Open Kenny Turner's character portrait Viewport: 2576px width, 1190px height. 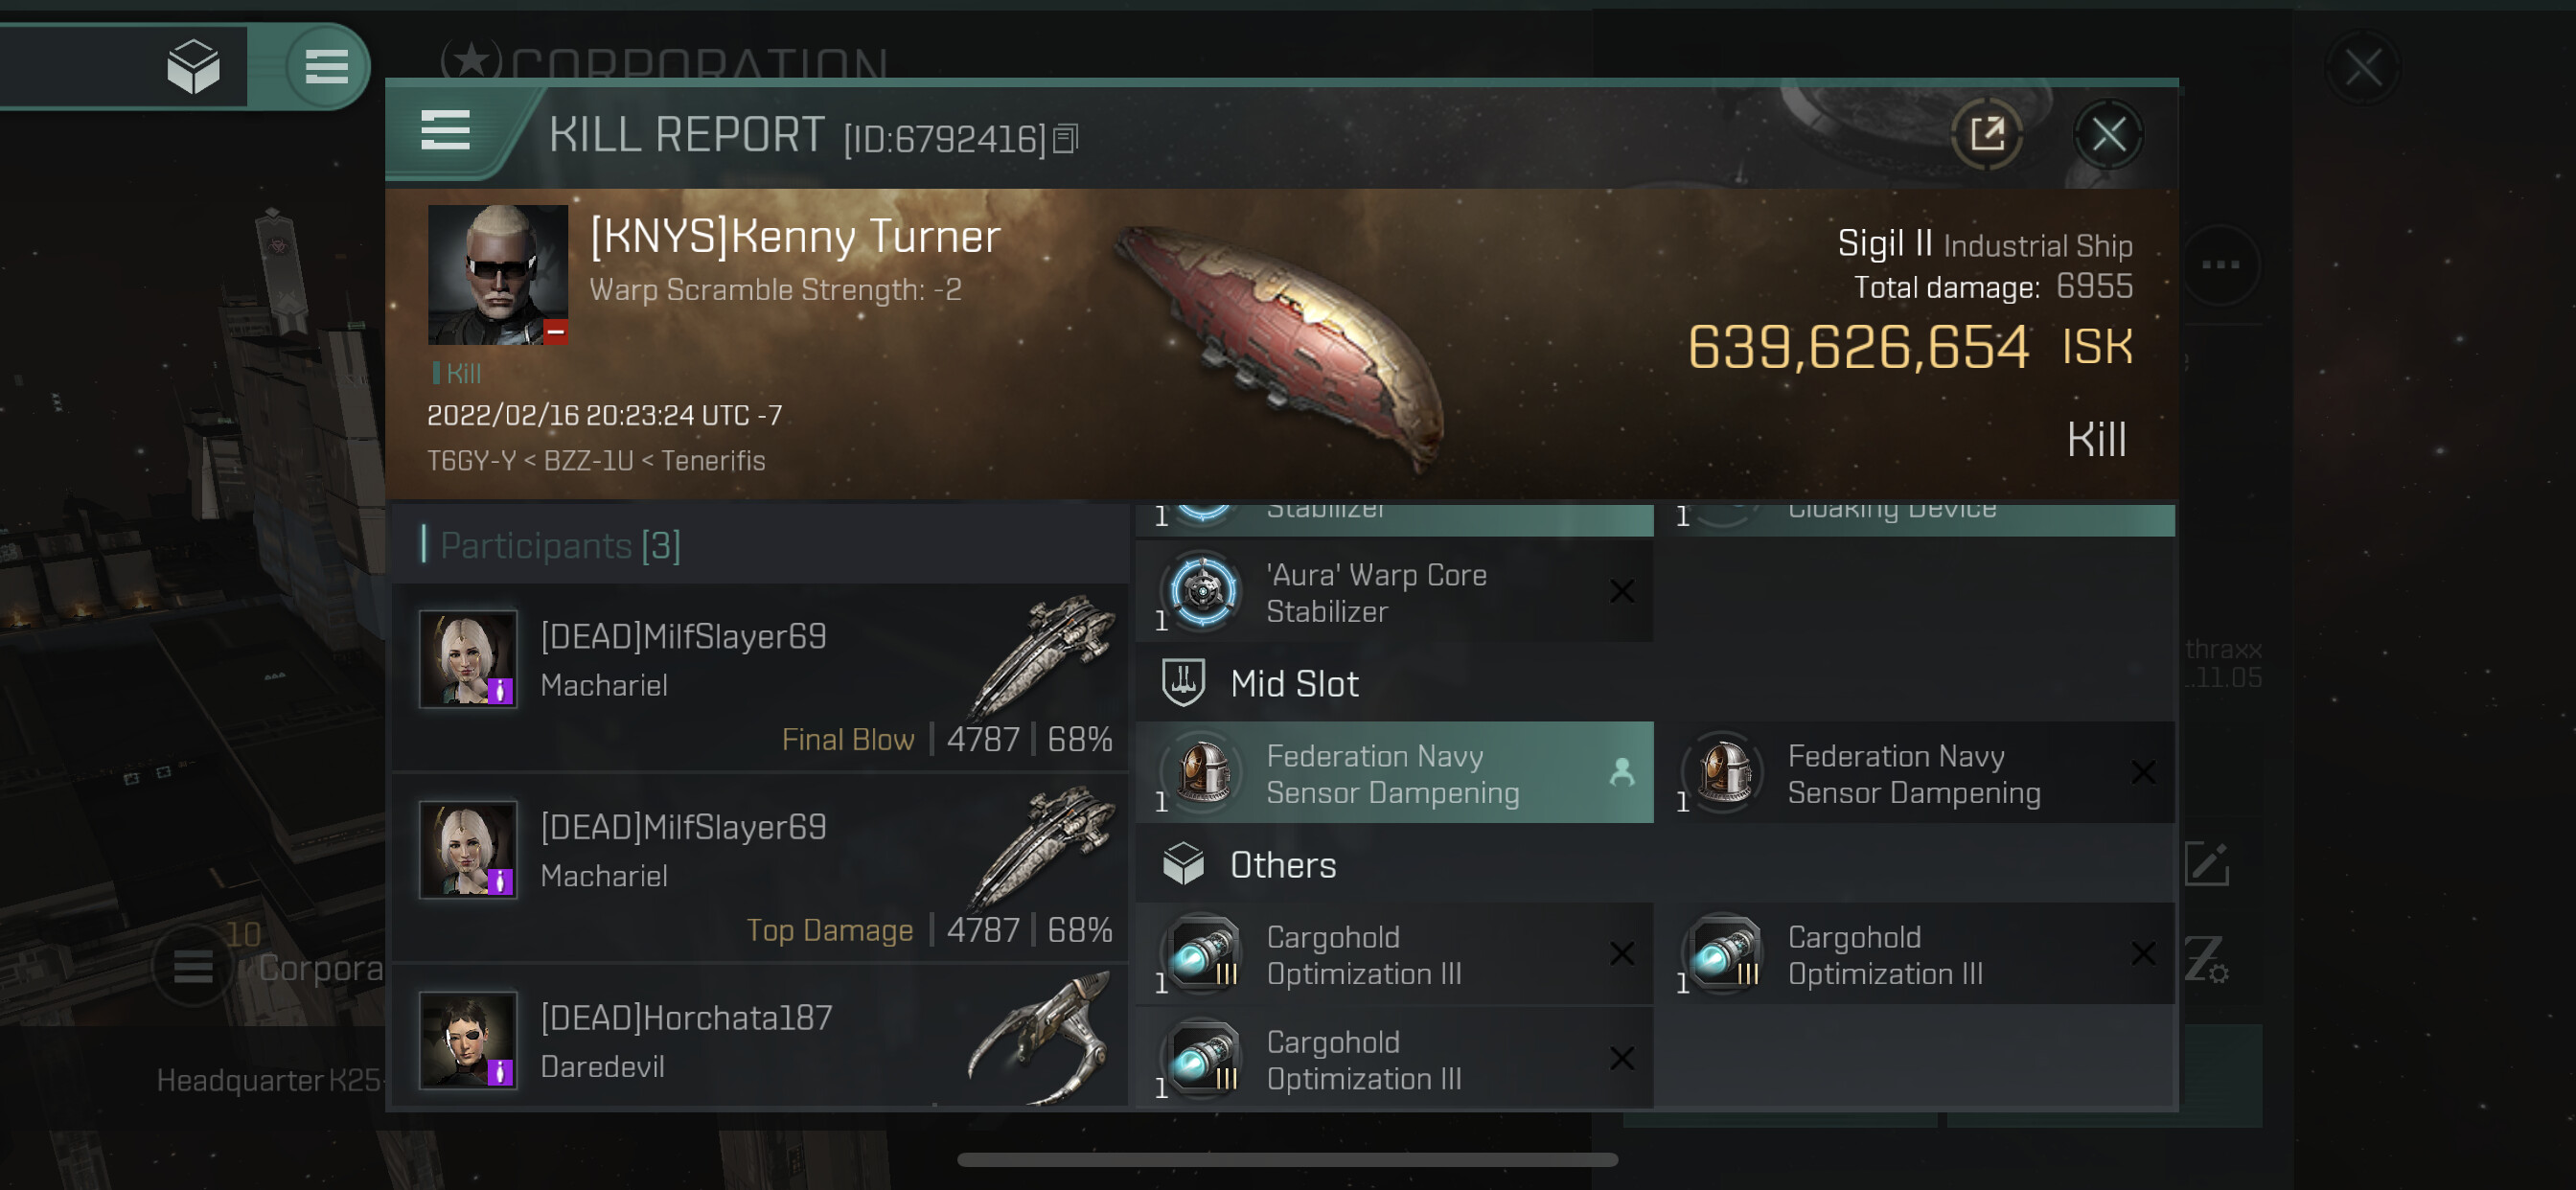pyautogui.click(x=497, y=275)
